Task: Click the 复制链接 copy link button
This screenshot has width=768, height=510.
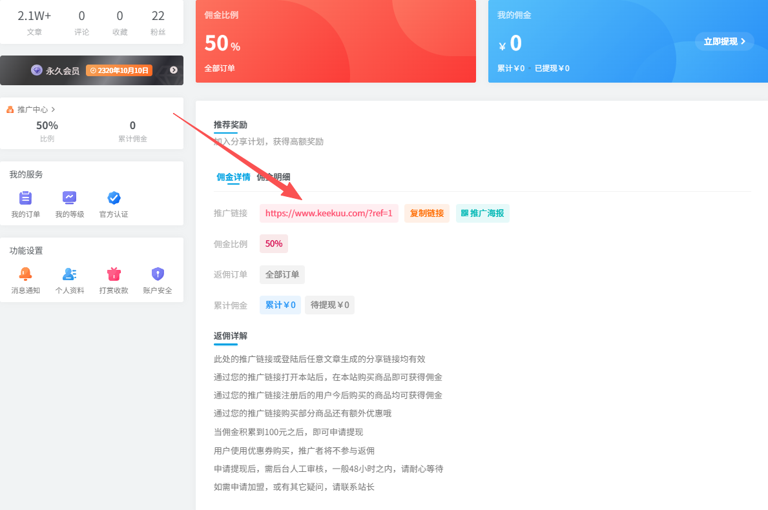Action: point(427,213)
